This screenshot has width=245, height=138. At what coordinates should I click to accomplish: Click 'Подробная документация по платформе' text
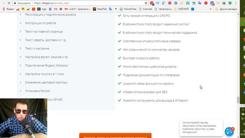151,75
